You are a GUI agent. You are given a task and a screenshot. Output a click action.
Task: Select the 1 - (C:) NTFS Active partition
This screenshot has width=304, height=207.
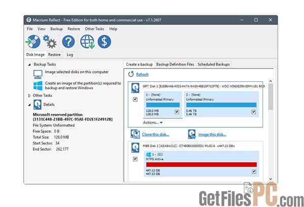202,164
